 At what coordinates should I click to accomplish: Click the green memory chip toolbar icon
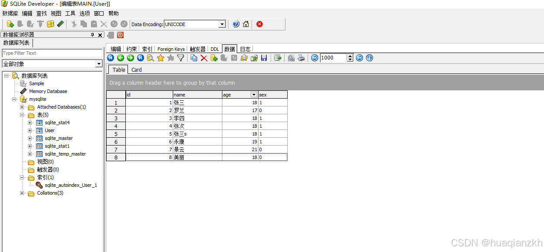60,24
